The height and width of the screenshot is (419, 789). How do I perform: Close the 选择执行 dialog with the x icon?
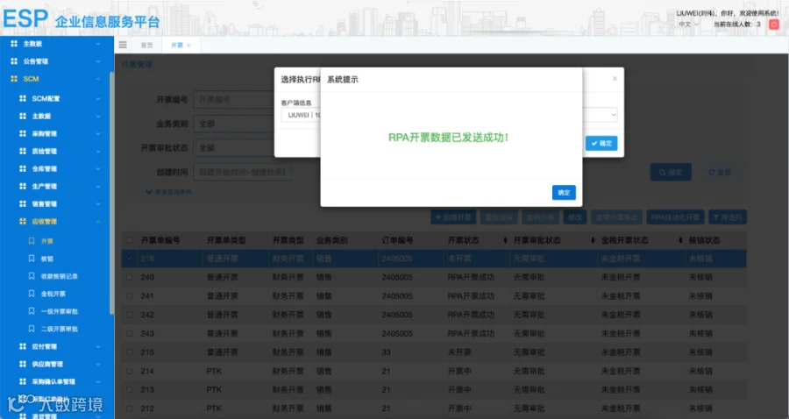pos(615,79)
